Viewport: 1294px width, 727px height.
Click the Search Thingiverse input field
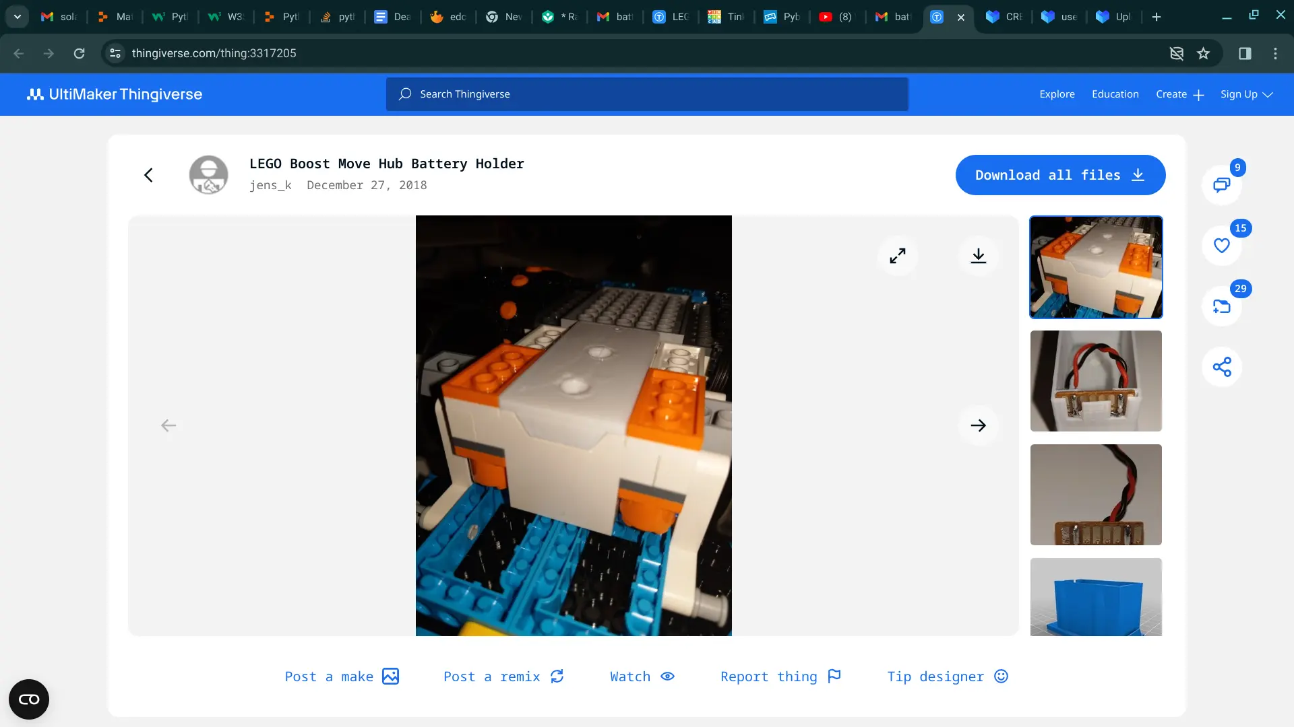(647, 94)
